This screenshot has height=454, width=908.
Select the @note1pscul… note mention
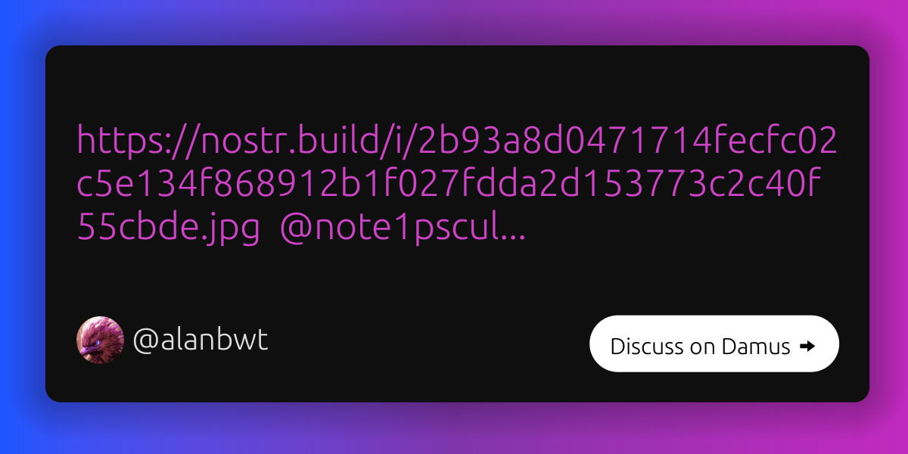point(403,232)
